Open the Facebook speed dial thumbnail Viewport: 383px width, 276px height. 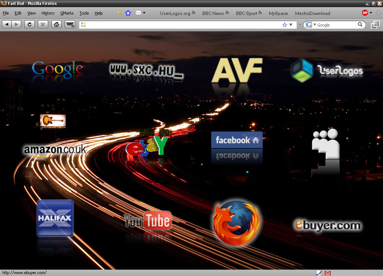[237, 140]
